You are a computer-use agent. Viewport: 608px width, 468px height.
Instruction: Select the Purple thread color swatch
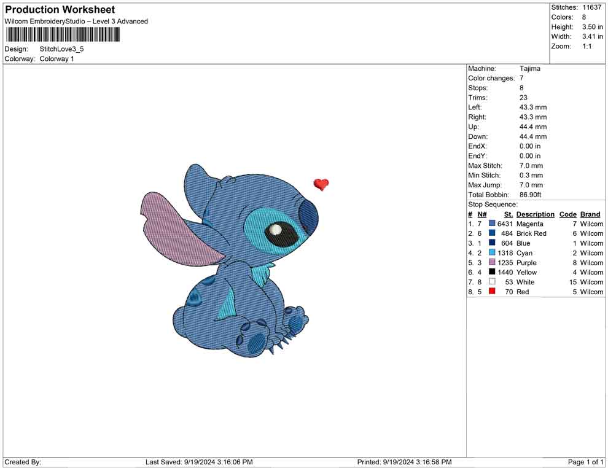pyautogui.click(x=492, y=263)
